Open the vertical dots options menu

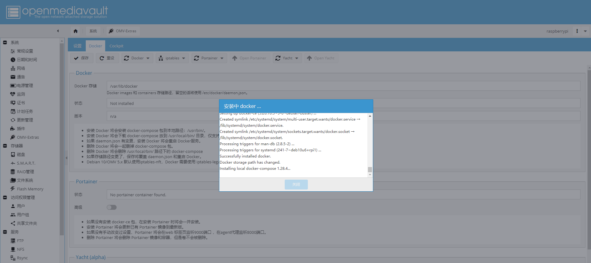coord(577,31)
